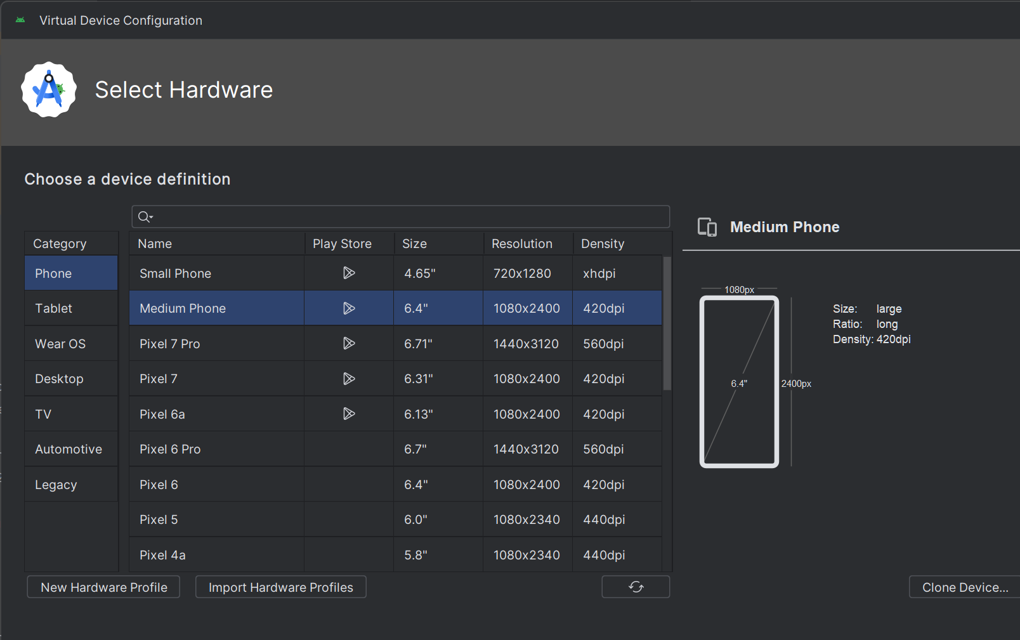
Task: Click the Play Store icon for Pixel 6a
Action: tap(349, 414)
